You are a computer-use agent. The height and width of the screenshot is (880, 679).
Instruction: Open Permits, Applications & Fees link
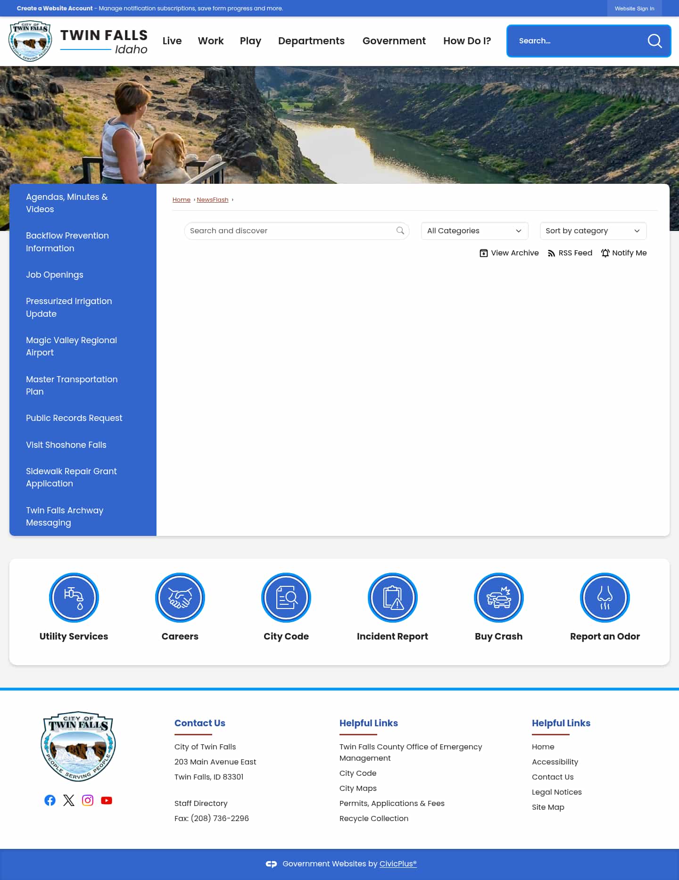coord(392,803)
